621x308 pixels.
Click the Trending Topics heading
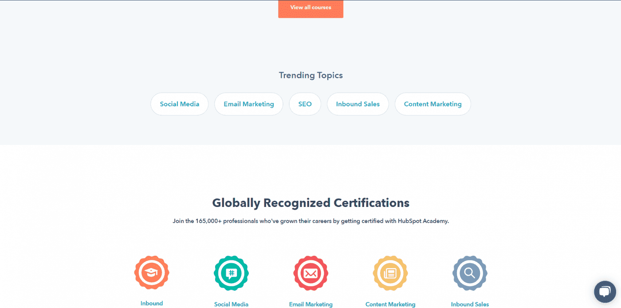(310, 75)
